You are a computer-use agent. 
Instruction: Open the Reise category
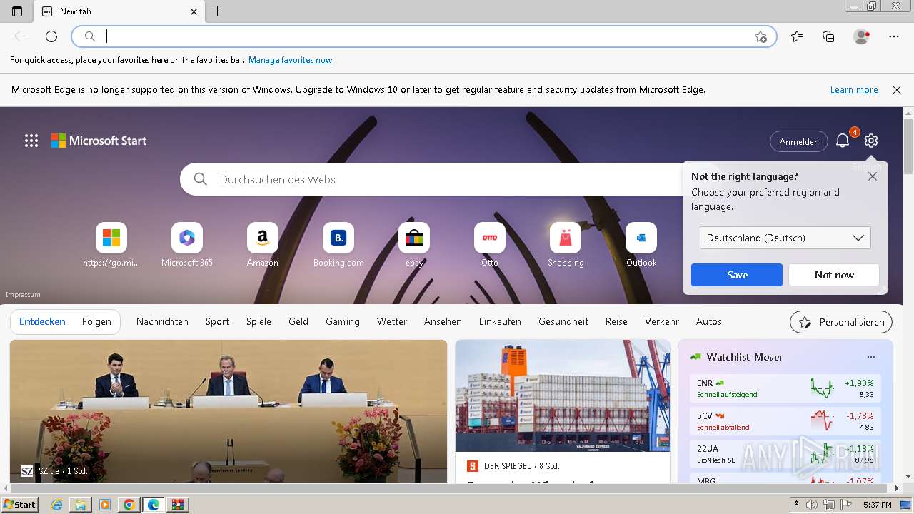click(x=616, y=322)
